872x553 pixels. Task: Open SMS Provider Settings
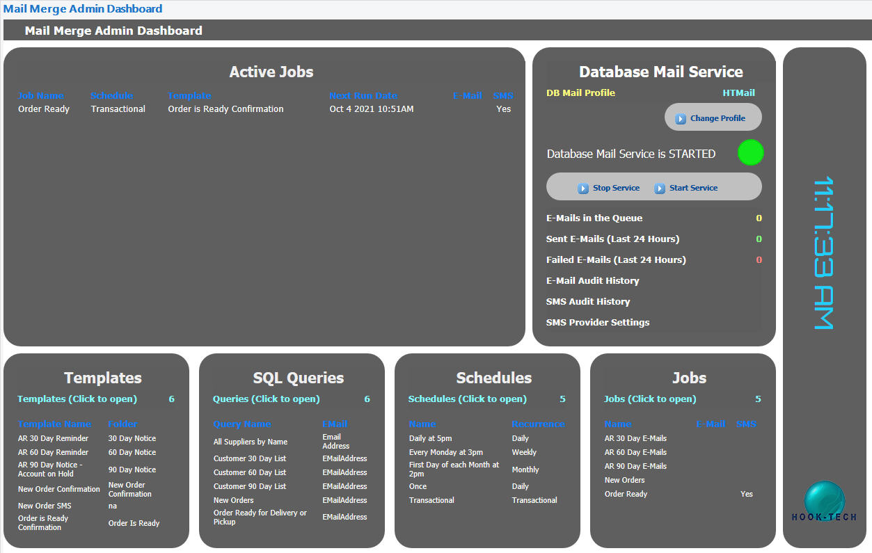coord(598,323)
